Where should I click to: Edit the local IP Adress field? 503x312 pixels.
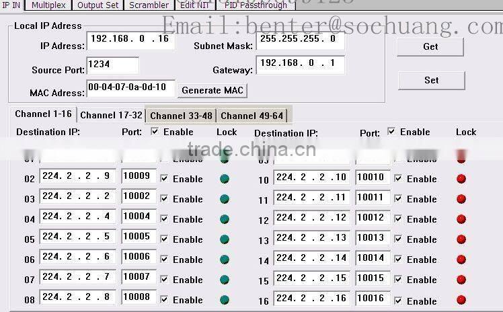[x=131, y=40]
